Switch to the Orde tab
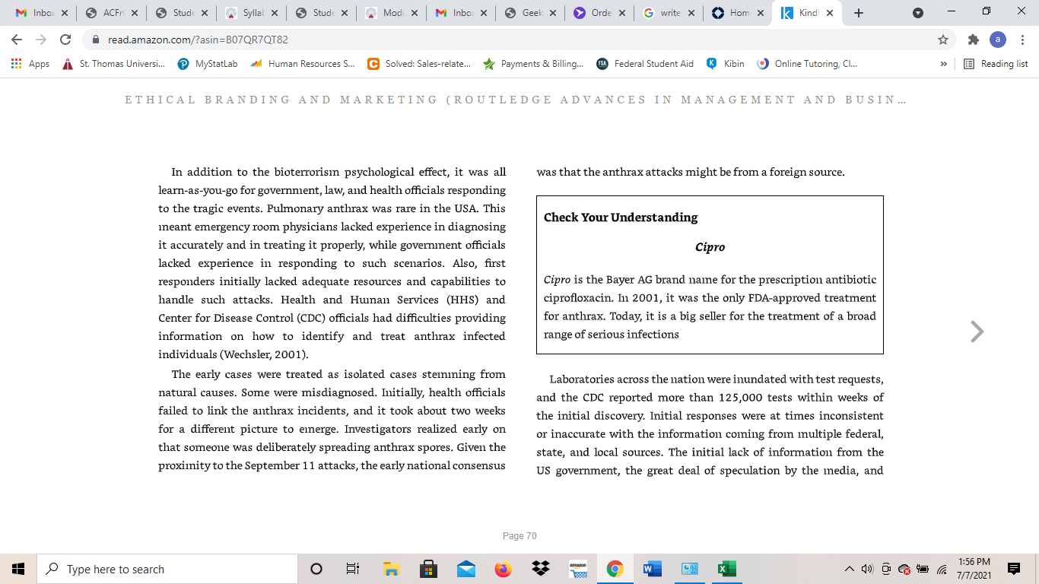The height and width of the screenshot is (584, 1039). point(600,13)
